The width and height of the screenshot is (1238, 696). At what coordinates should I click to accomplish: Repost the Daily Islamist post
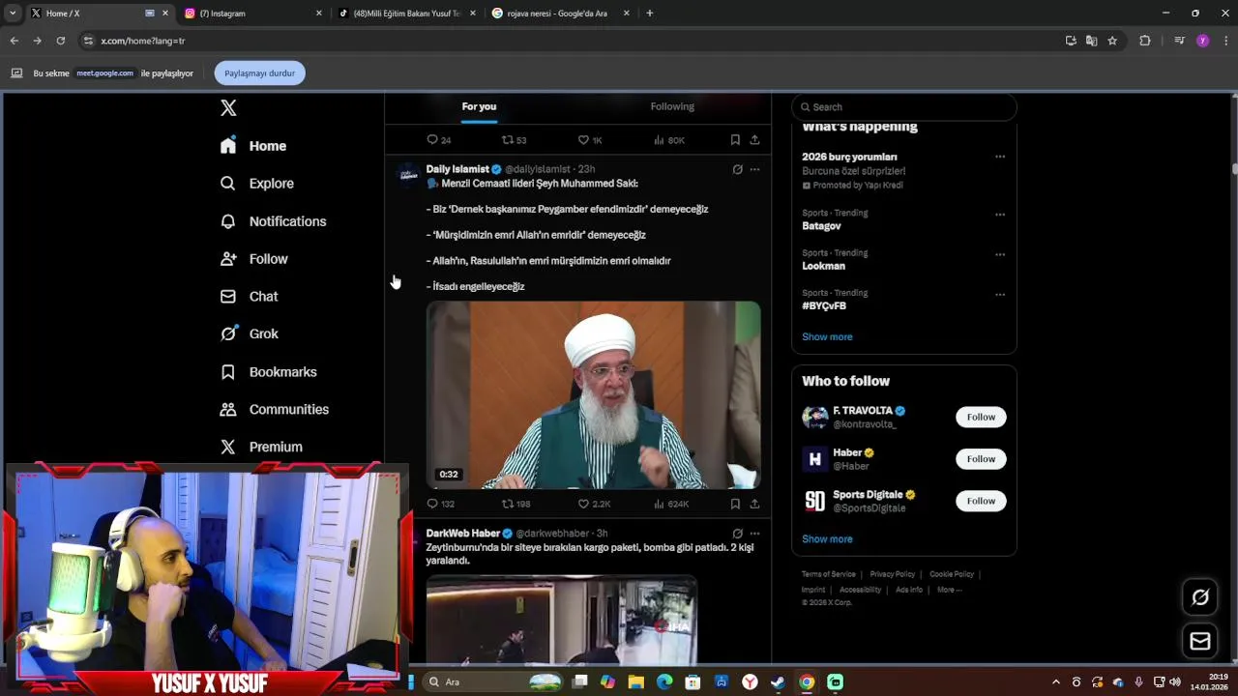click(x=507, y=504)
